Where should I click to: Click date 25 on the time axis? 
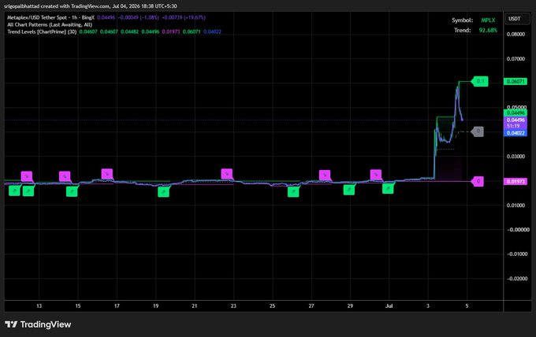[273, 306]
